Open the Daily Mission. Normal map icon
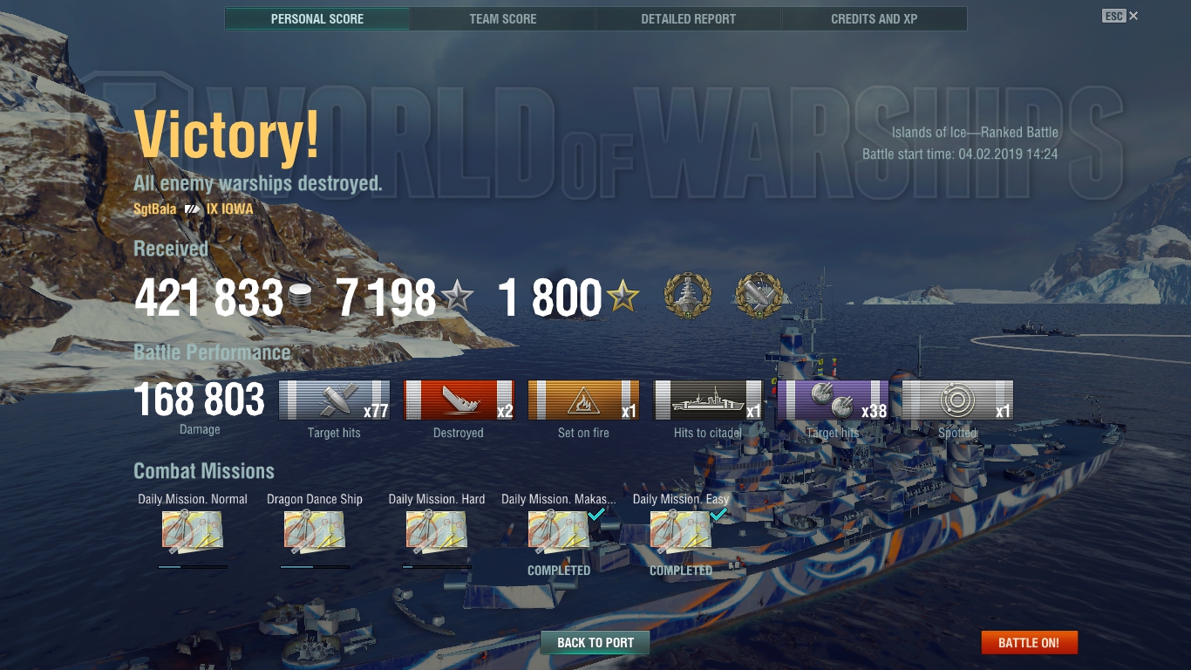1191x670 pixels. click(x=193, y=531)
